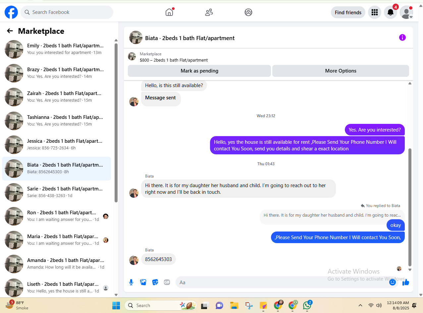Click chat messages scrollbar thumb
The width and height of the screenshot is (423, 313).
pyautogui.click(x=410, y=207)
